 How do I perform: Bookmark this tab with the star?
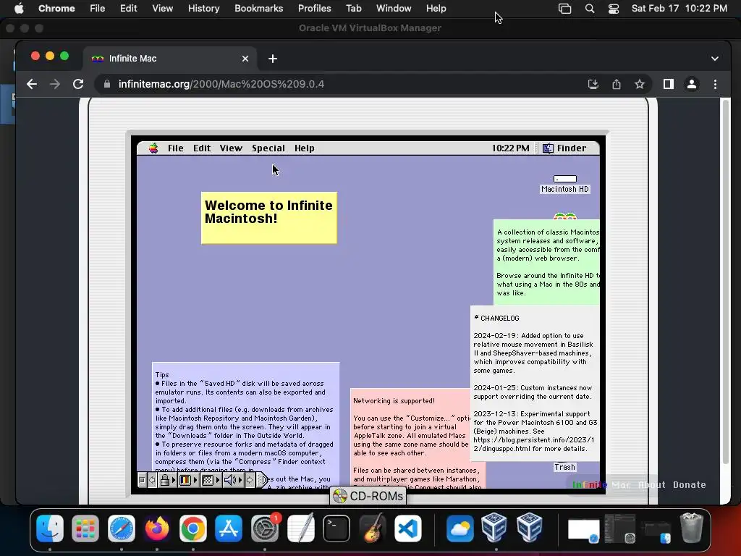pos(640,84)
